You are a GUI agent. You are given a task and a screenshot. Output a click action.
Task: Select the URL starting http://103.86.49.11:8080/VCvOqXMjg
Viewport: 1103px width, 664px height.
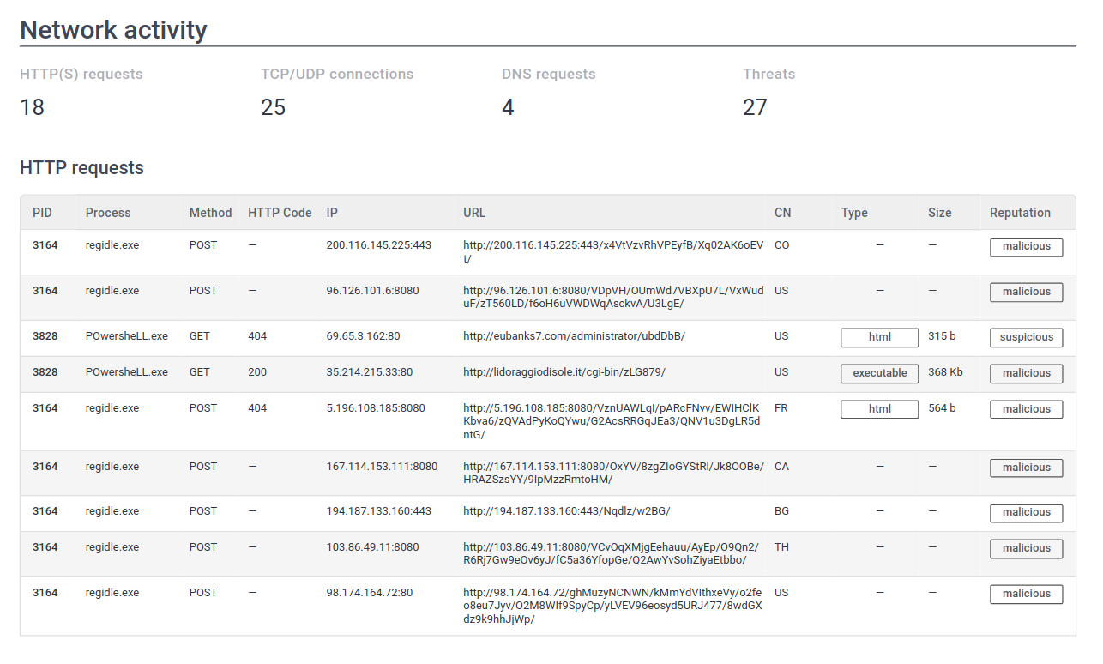611,554
